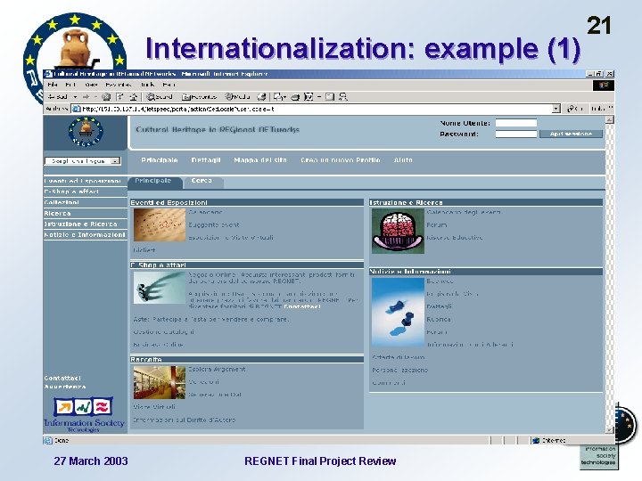Click the brain hat thumbnail under Istruzione
Image resolution: width=642 pixels, height=481 pixels.
pyautogui.click(x=398, y=231)
